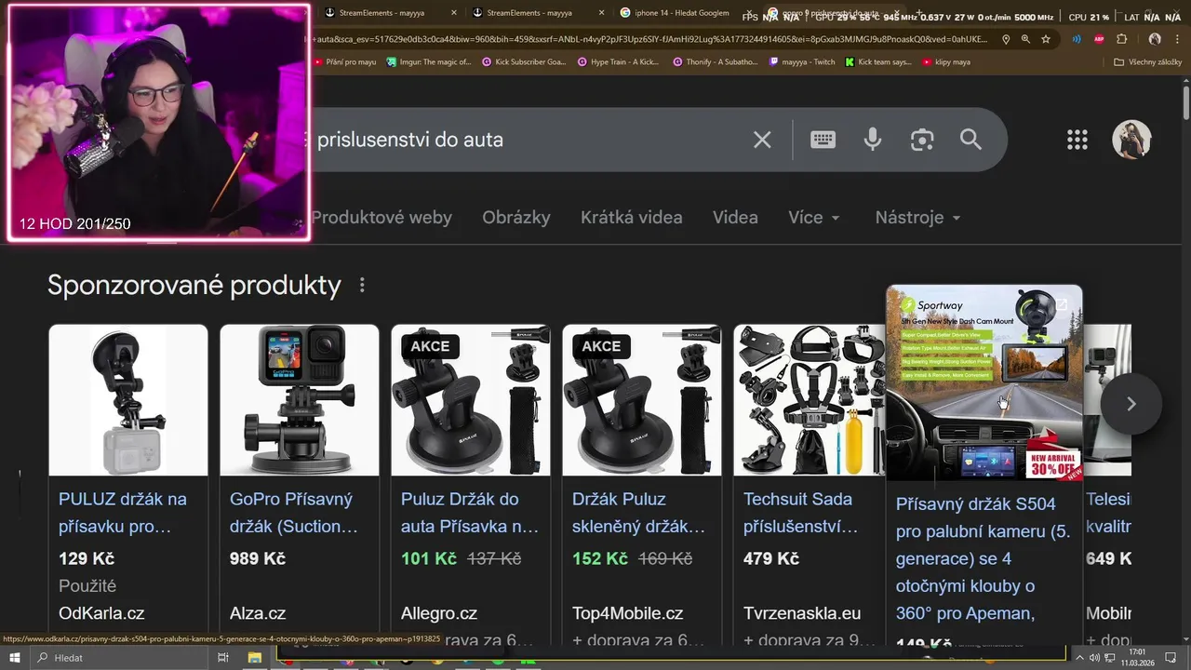Click the Top4Mobile.cz 152 Kč product image
Image resolution: width=1191 pixels, height=670 pixels.
(642, 400)
